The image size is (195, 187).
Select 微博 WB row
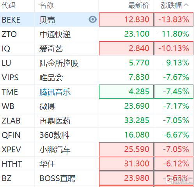pos(97,106)
